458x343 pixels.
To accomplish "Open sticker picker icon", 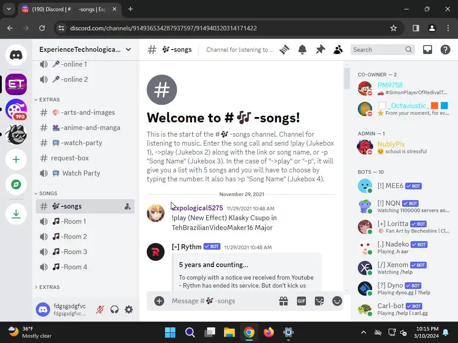I will click(319, 301).
